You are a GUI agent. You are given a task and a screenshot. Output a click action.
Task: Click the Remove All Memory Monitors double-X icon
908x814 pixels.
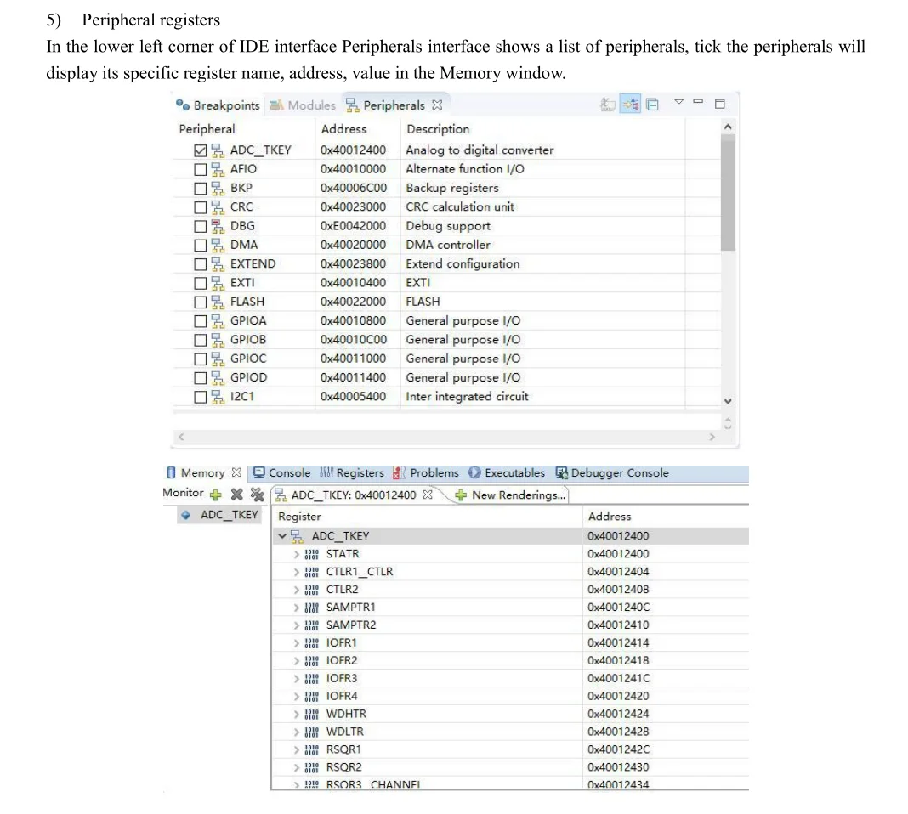point(257,494)
